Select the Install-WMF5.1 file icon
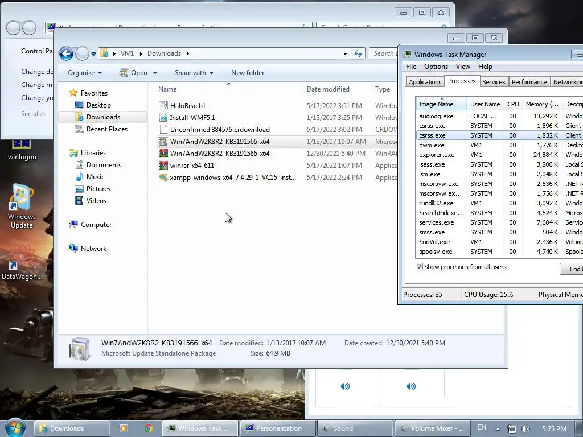 coord(163,117)
